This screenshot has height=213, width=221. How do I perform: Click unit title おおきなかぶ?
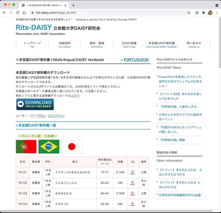pos(64,193)
